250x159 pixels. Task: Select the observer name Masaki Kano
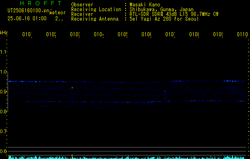click(145, 5)
